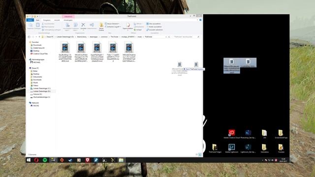The height and width of the screenshot is (177, 315).
Task: Click Auswahl umkehren in the ribbon
Action: (x=155, y=29)
